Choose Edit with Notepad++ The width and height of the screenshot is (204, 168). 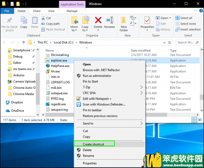97,99
